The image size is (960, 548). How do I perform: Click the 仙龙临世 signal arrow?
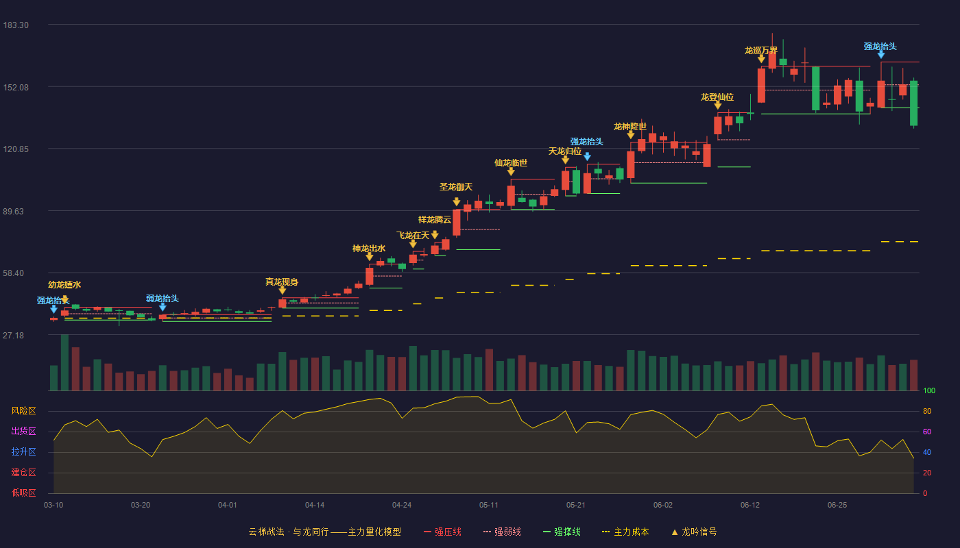(x=511, y=171)
